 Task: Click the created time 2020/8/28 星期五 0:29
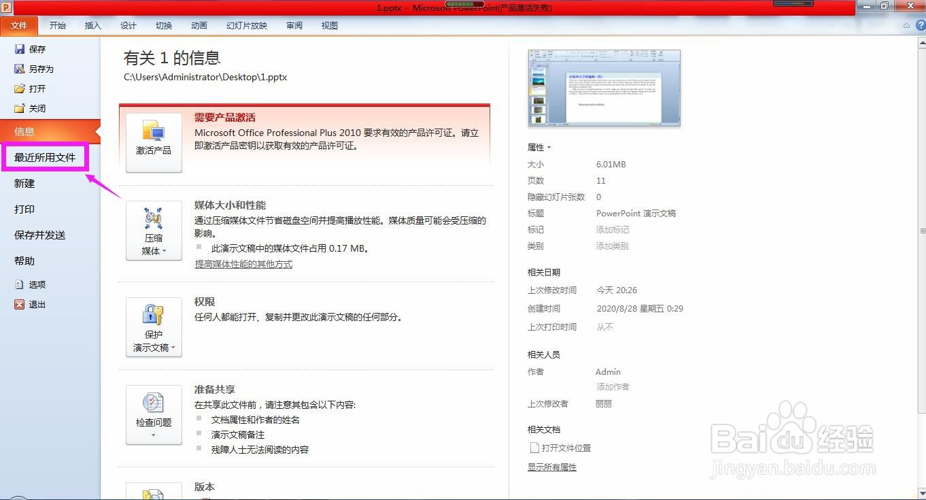640,308
